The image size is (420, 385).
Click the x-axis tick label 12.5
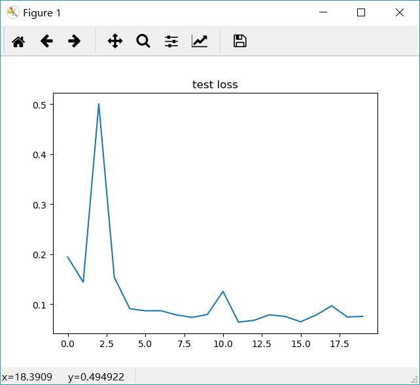click(262, 344)
